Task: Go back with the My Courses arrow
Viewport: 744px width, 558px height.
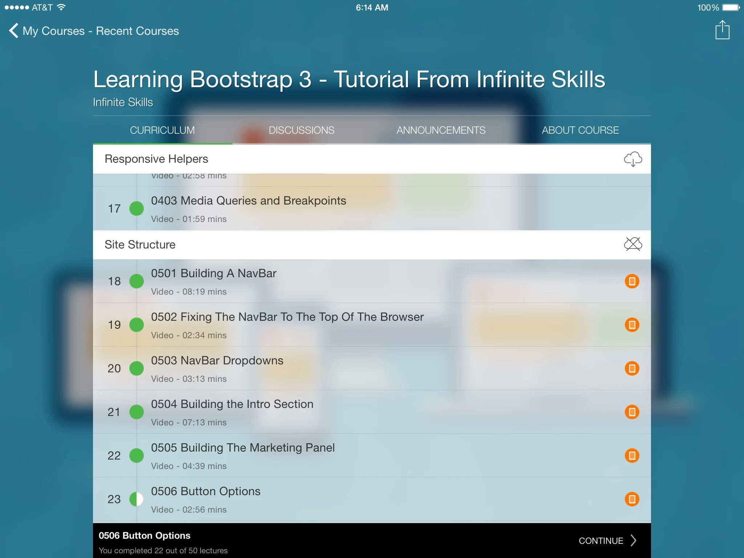Action: (14, 31)
